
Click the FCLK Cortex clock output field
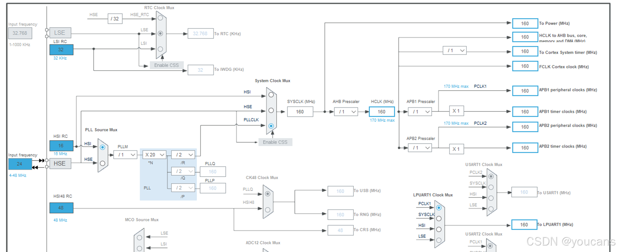coord(525,66)
